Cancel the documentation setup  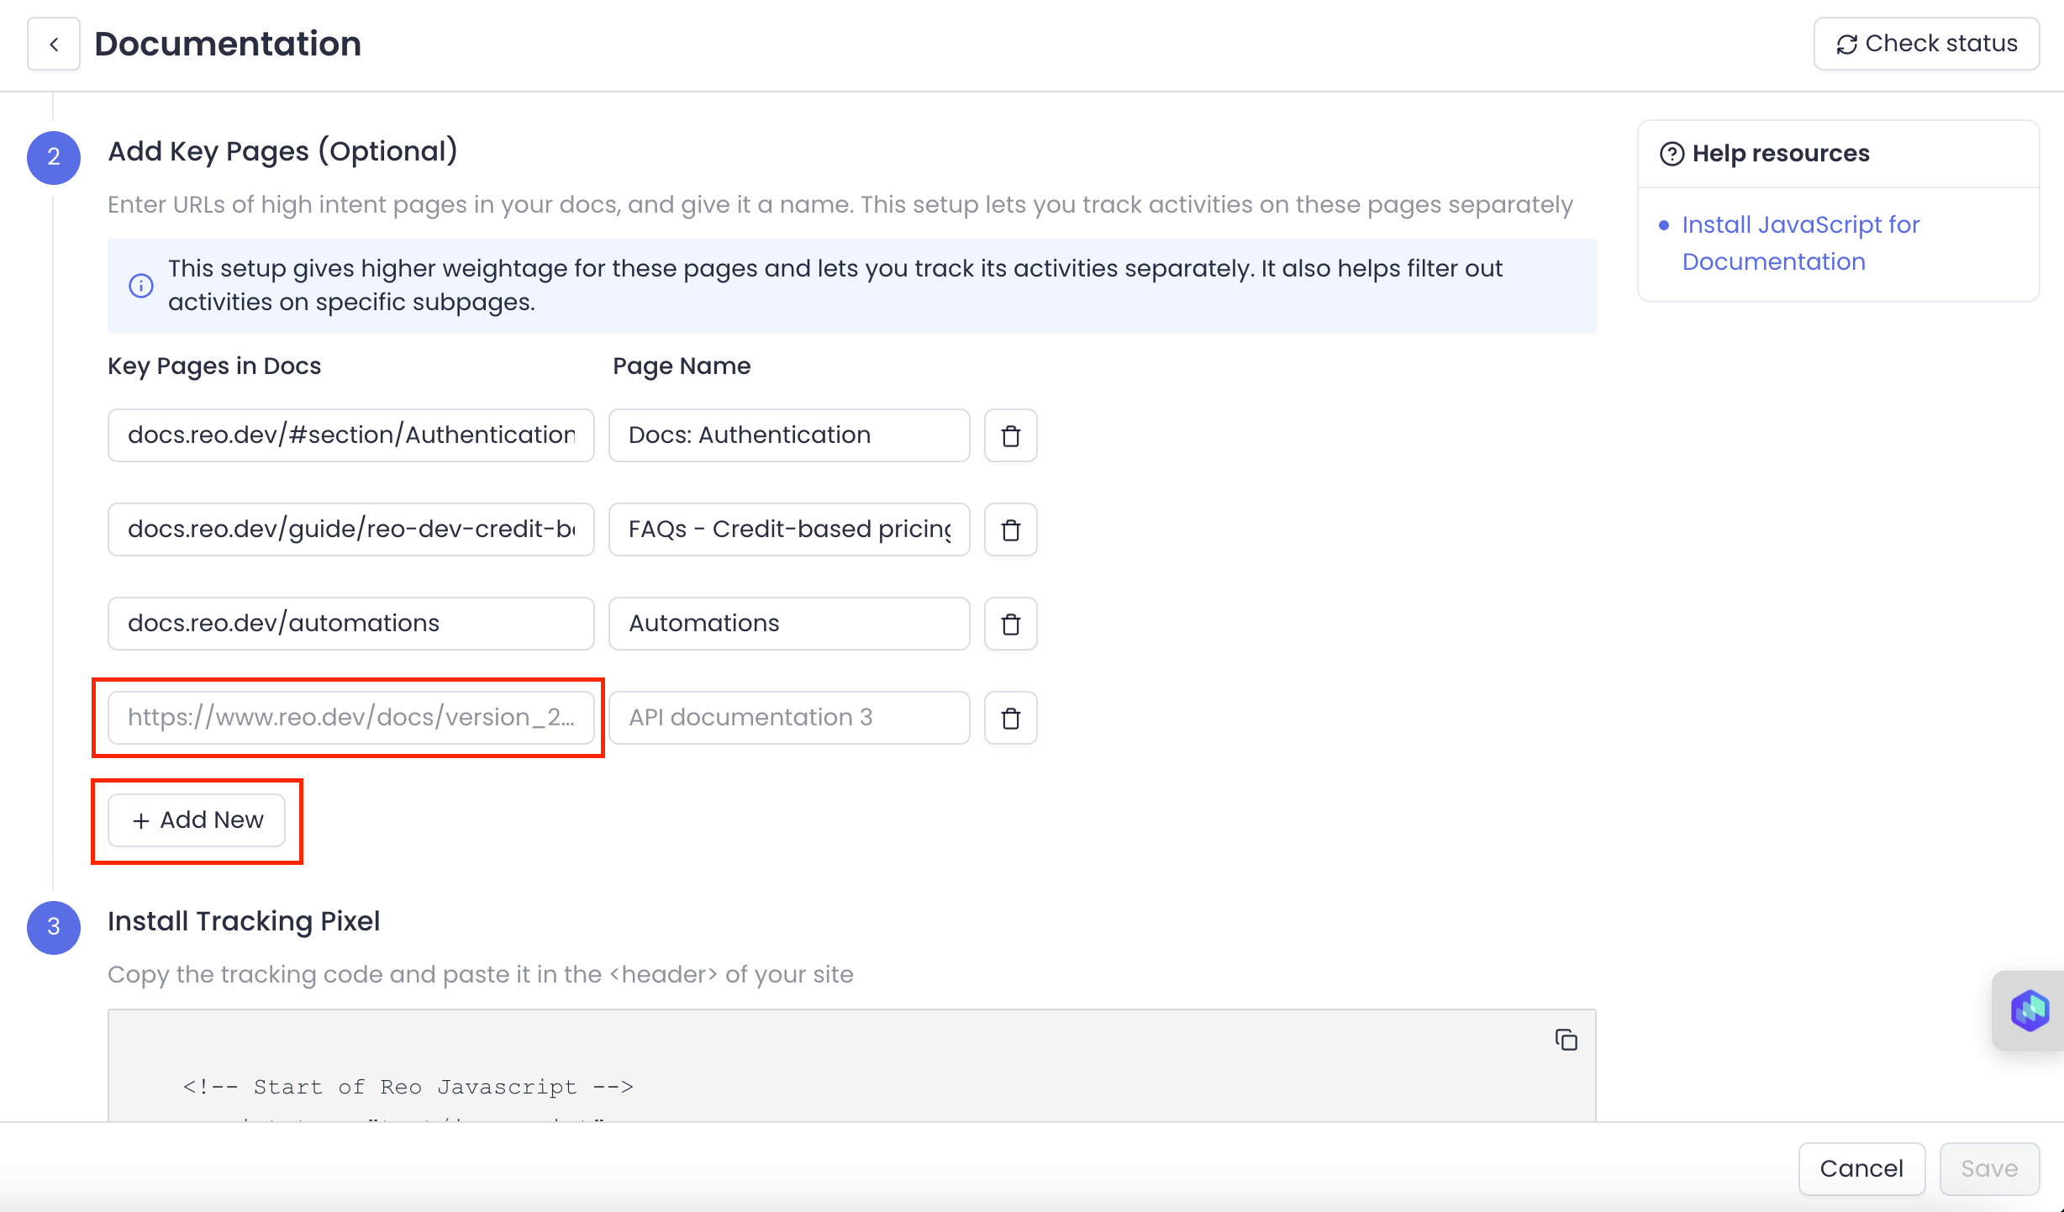pyautogui.click(x=1861, y=1168)
